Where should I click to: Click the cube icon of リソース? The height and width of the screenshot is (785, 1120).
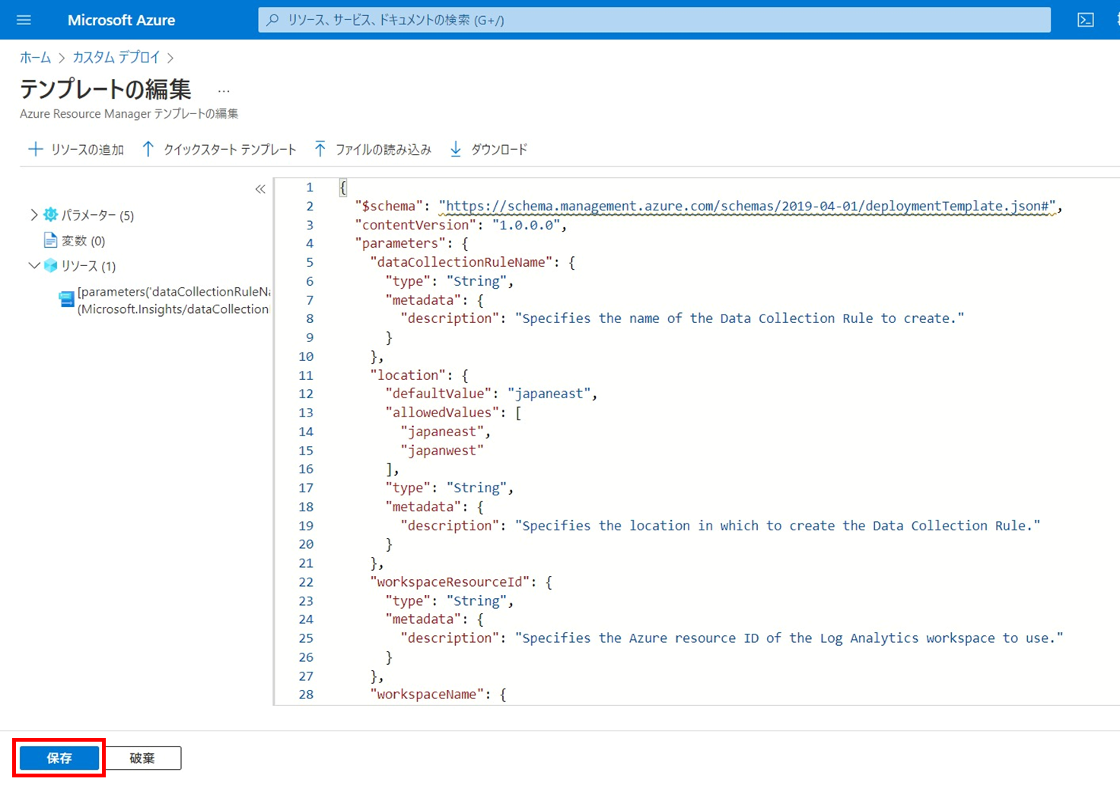(51, 265)
